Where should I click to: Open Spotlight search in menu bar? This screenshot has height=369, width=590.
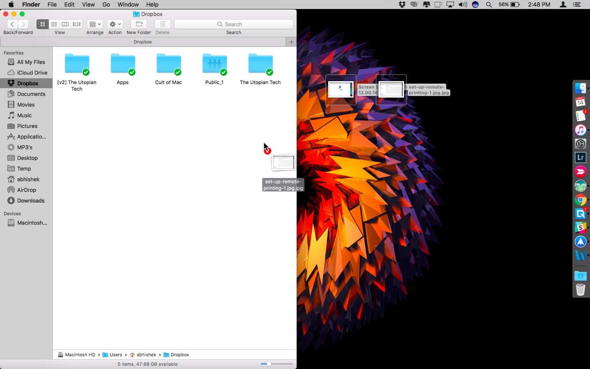tap(489, 5)
